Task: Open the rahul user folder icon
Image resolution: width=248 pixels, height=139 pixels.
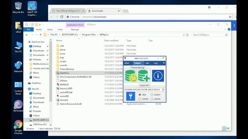Action: point(18,27)
